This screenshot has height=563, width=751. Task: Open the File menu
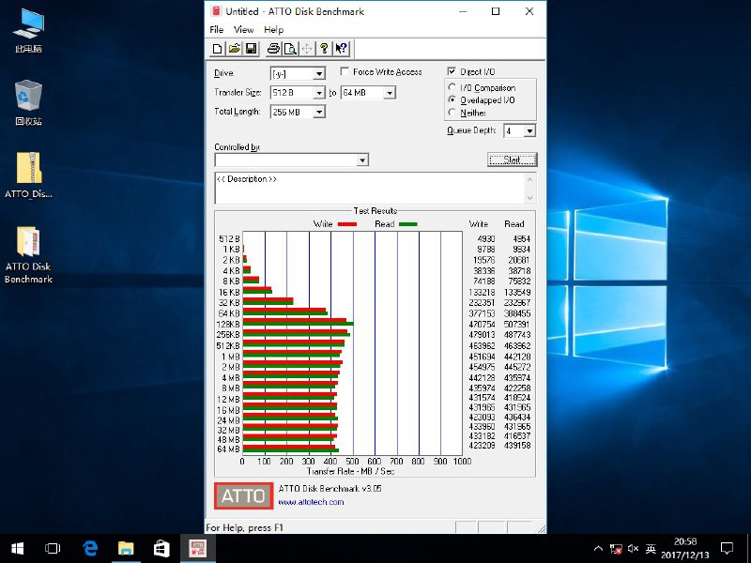pyautogui.click(x=217, y=30)
